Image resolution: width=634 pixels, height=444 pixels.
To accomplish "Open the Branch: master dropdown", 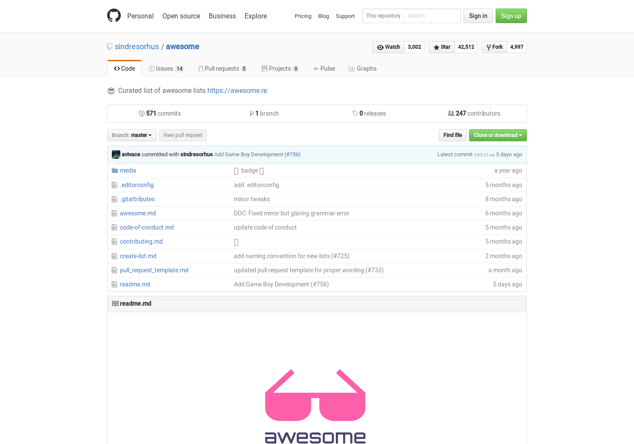I will (132, 135).
